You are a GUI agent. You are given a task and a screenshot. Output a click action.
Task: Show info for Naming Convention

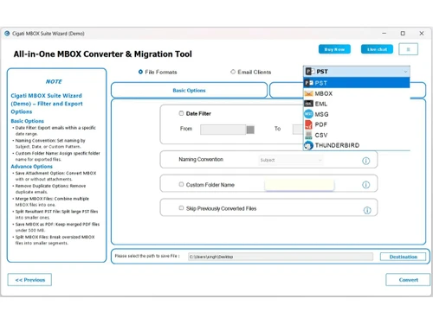(x=365, y=161)
